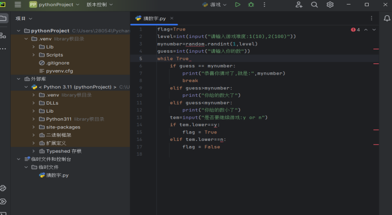Collapse the 外部库 tree node
392x215 pixels.
point(19,79)
